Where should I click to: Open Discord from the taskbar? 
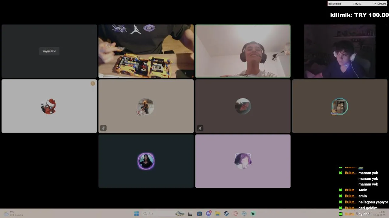(208, 213)
